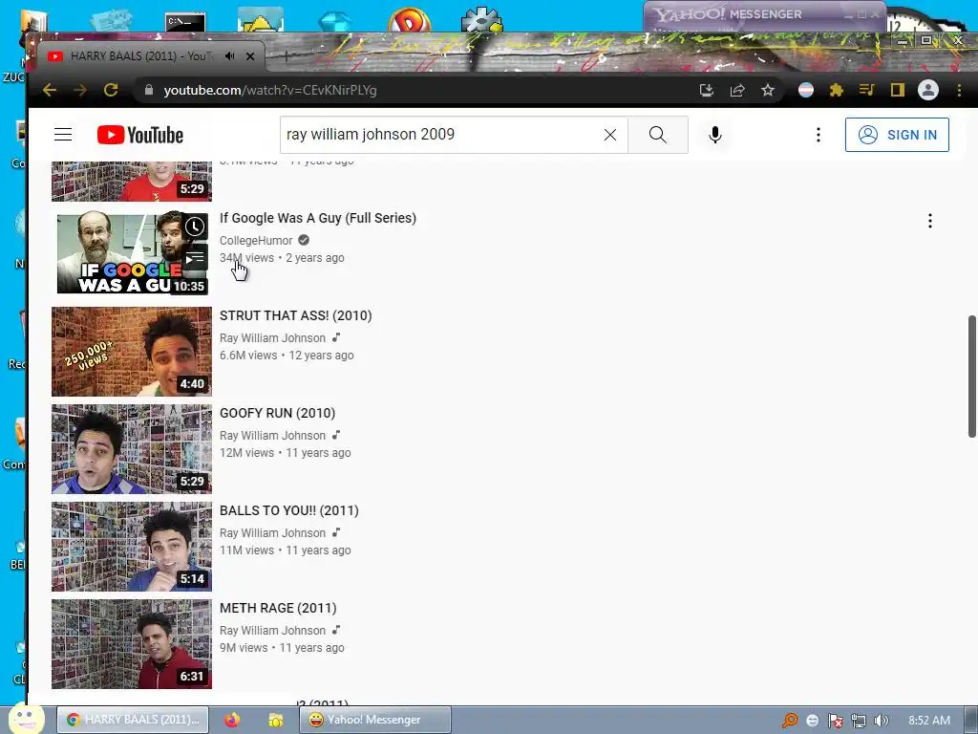Add If Google Was A Guy to queue

click(195, 257)
